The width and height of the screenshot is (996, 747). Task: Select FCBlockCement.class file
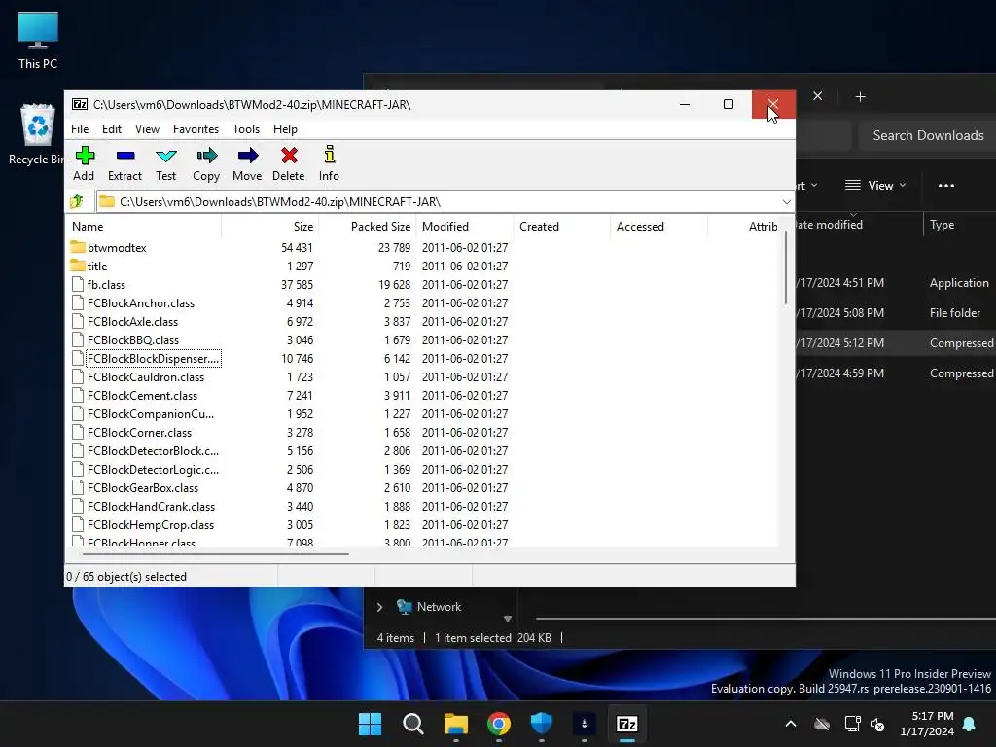point(142,395)
